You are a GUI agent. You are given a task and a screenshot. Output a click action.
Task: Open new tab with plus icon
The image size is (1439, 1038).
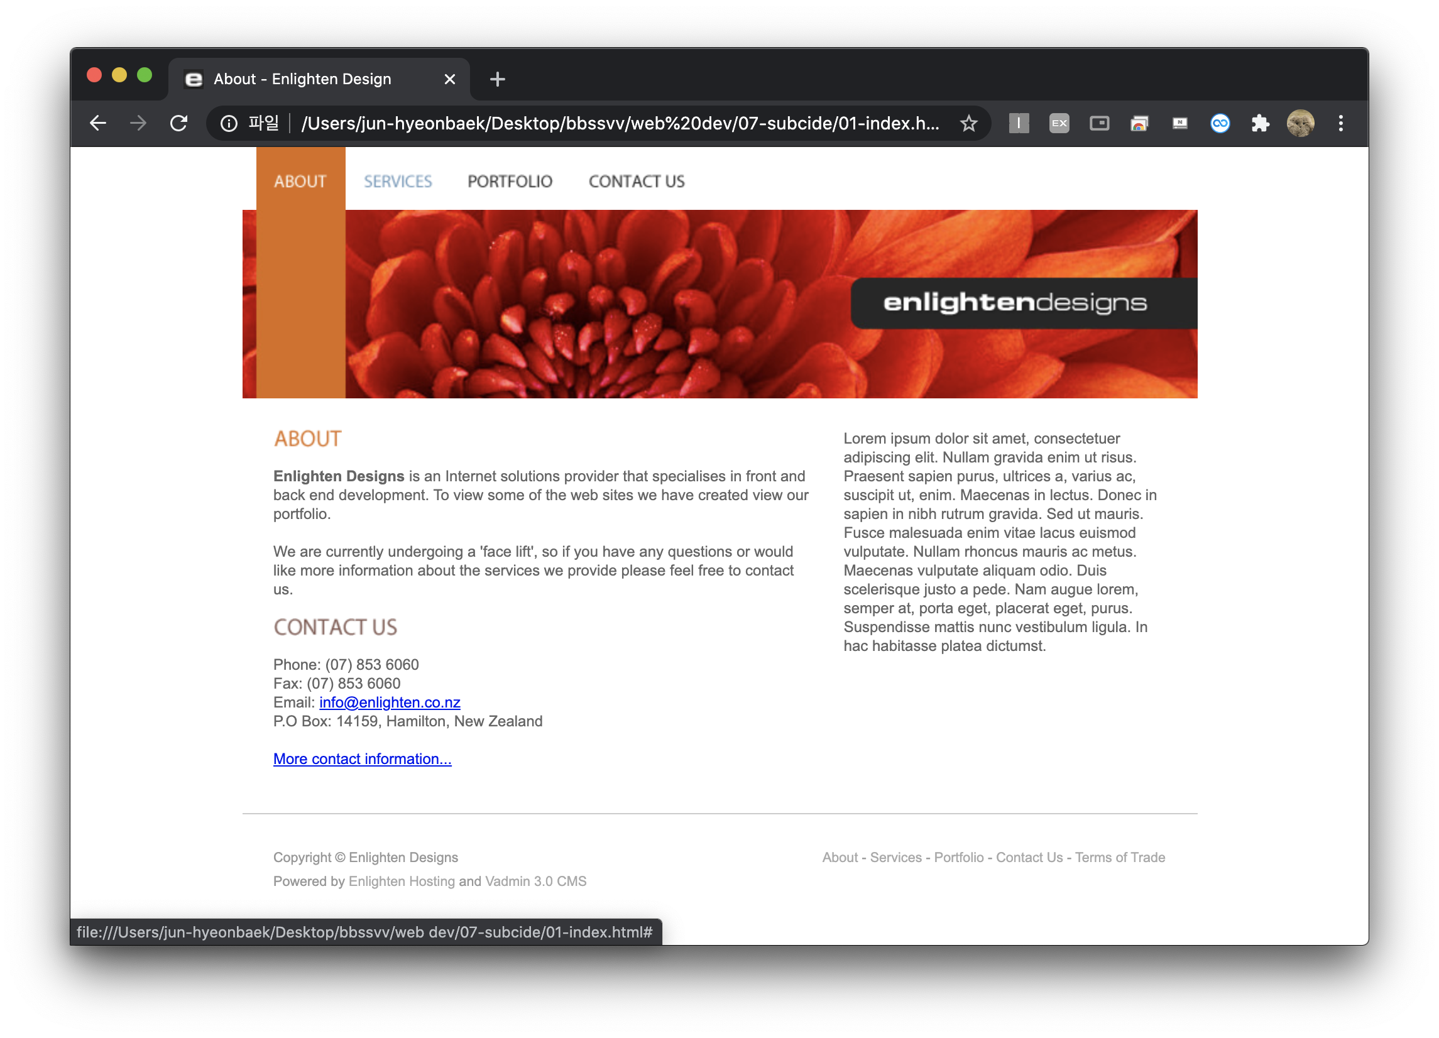point(498,79)
